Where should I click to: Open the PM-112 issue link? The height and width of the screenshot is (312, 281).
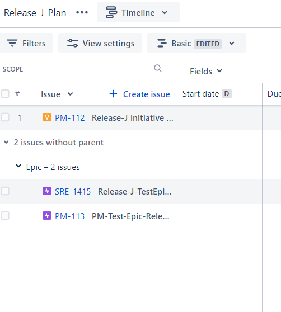(x=70, y=118)
